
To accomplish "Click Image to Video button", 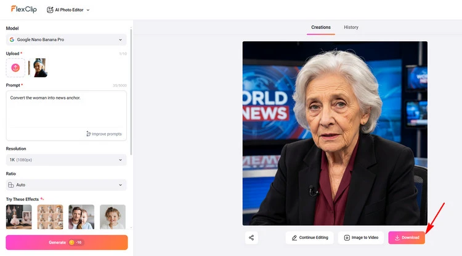I will pos(360,238).
